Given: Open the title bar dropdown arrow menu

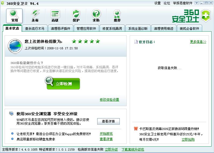Looking at the screenshot, I should click(197, 3).
